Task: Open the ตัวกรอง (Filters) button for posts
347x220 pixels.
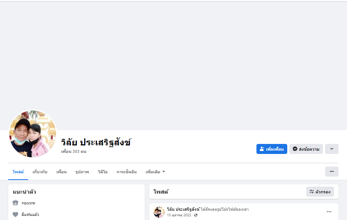Action: pos(320,192)
